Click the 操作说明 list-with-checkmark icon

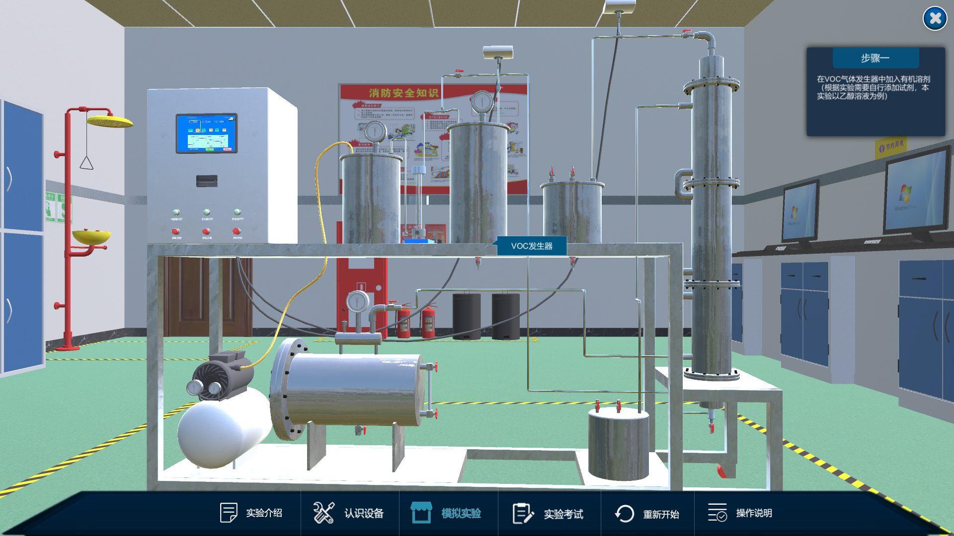click(717, 513)
